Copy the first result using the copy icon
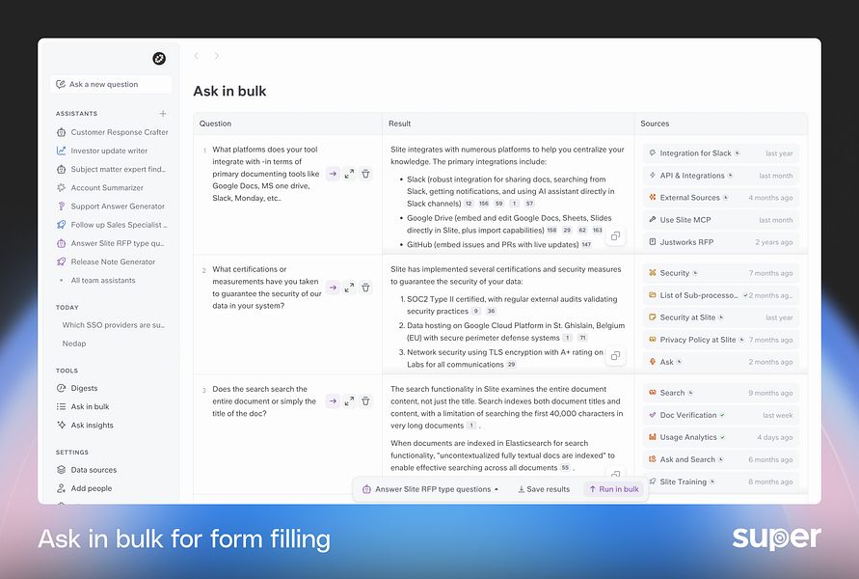 [616, 234]
